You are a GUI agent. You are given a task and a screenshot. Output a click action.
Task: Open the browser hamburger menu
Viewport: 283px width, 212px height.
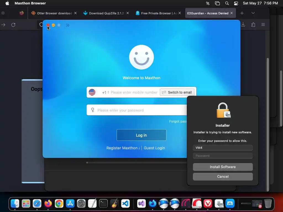point(263,25)
